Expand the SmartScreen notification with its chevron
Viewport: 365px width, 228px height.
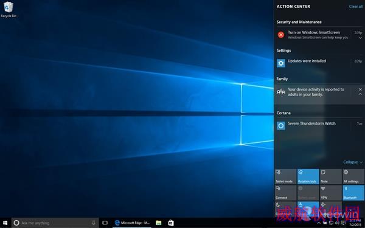(x=360, y=38)
